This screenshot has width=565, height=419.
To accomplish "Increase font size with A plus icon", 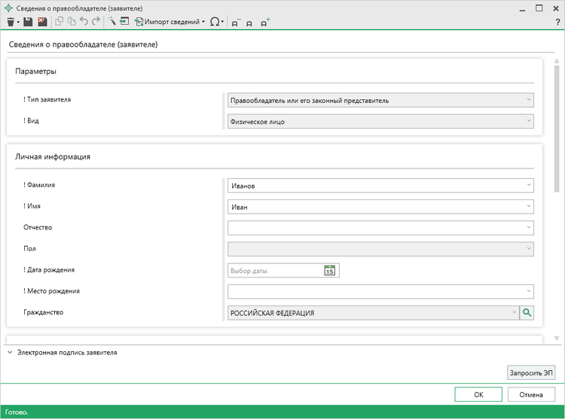I will click(x=265, y=23).
